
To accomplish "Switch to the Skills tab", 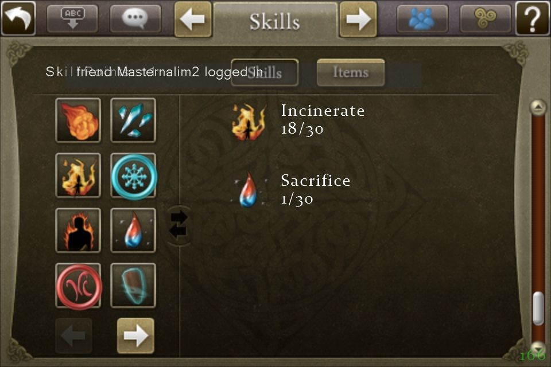I will point(265,72).
